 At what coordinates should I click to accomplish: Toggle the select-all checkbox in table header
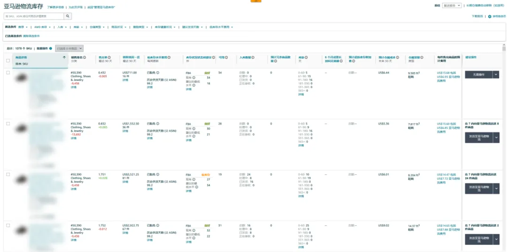(x=8, y=60)
